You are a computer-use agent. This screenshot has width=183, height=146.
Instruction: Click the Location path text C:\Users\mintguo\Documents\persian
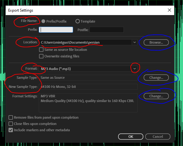pyautogui.click(x=70, y=42)
